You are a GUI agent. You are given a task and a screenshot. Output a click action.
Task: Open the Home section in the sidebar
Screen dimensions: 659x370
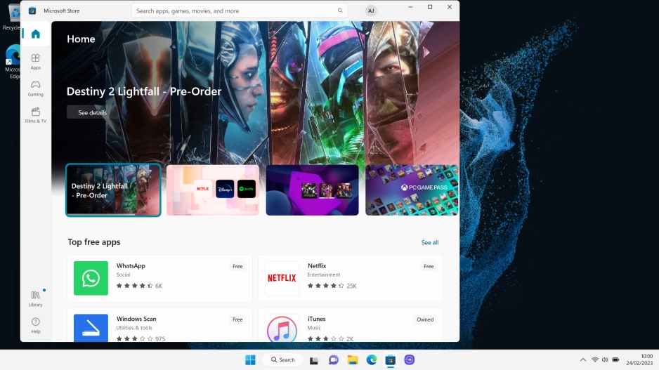pyautogui.click(x=35, y=34)
